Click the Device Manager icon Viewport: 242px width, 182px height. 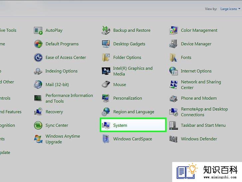174,44
